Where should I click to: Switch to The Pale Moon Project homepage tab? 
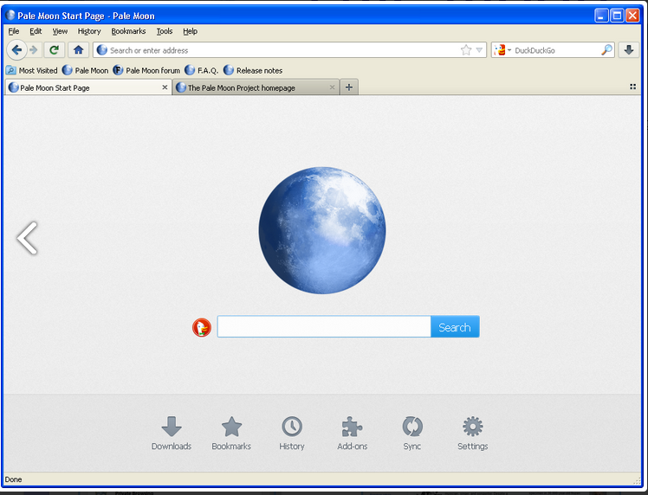pos(254,87)
